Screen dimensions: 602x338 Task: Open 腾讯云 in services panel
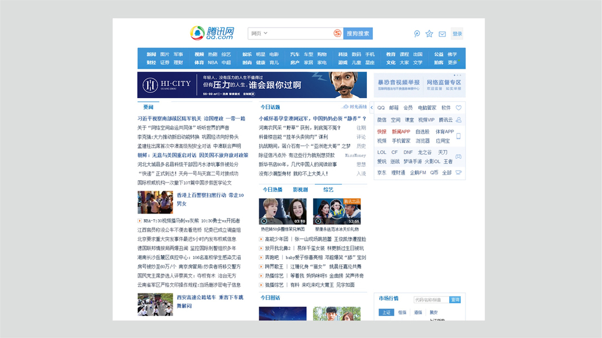pos(446,120)
